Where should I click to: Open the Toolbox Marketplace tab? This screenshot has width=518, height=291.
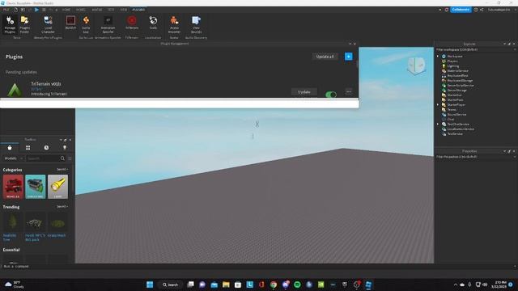[x=10, y=148]
